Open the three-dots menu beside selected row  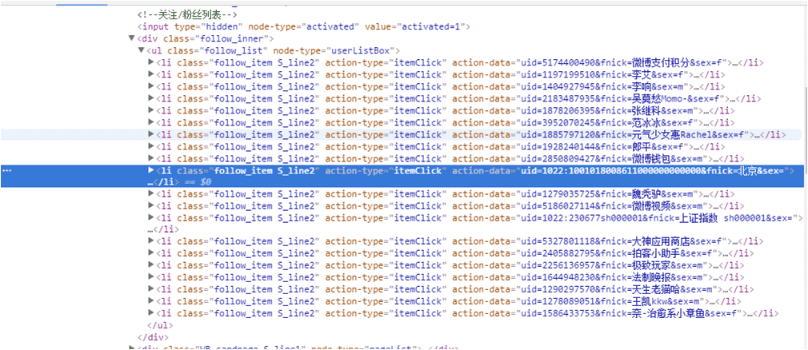click(x=6, y=170)
